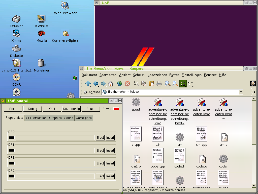
Task: Click the Save config button
Action: coord(71,109)
